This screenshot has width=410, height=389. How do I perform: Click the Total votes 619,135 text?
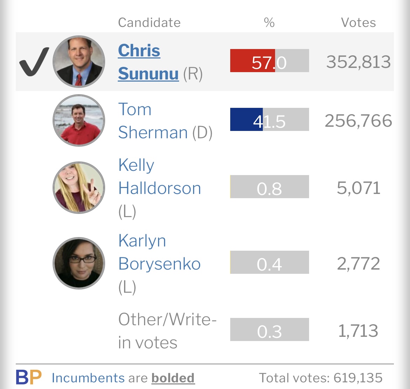(x=321, y=378)
